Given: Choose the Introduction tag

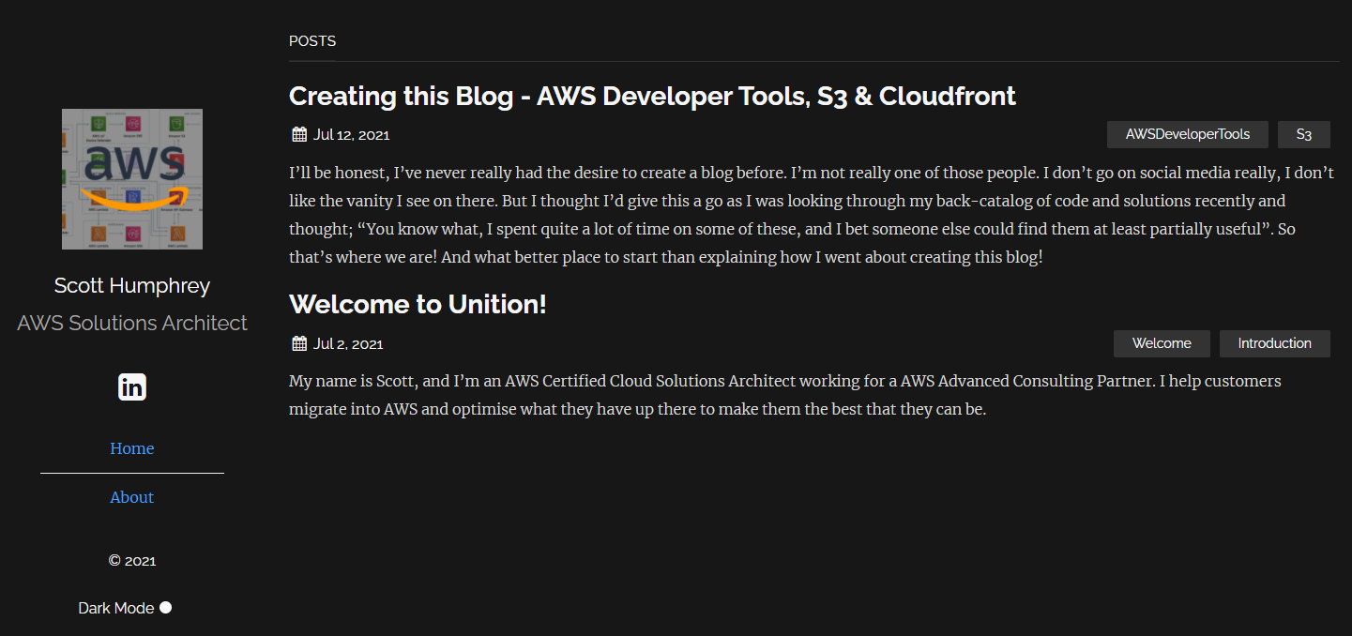Looking at the screenshot, I should click(x=1275, y=343).
